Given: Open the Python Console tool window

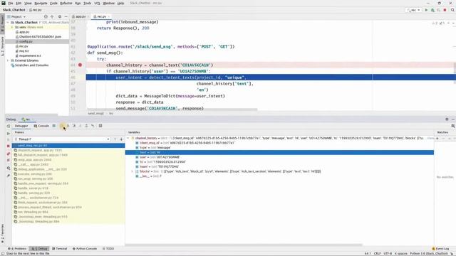Looking at the screenshot, I should click(x=85, y=249).
